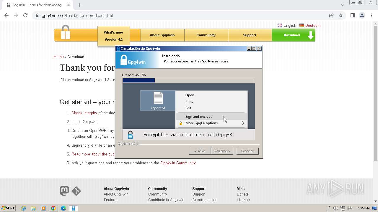The width and height of the screenshot is (378, 212).
Task: Open footer About Gpg4win link
Action: coord(116,194)
